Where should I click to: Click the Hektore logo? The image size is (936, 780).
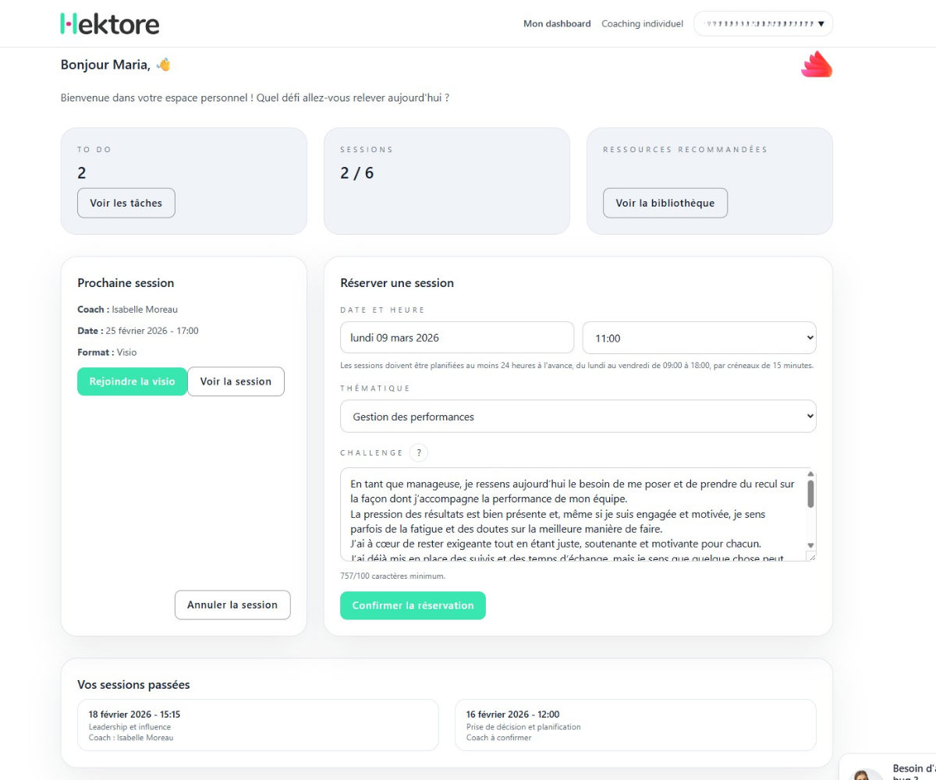click(x=110, y=23)
